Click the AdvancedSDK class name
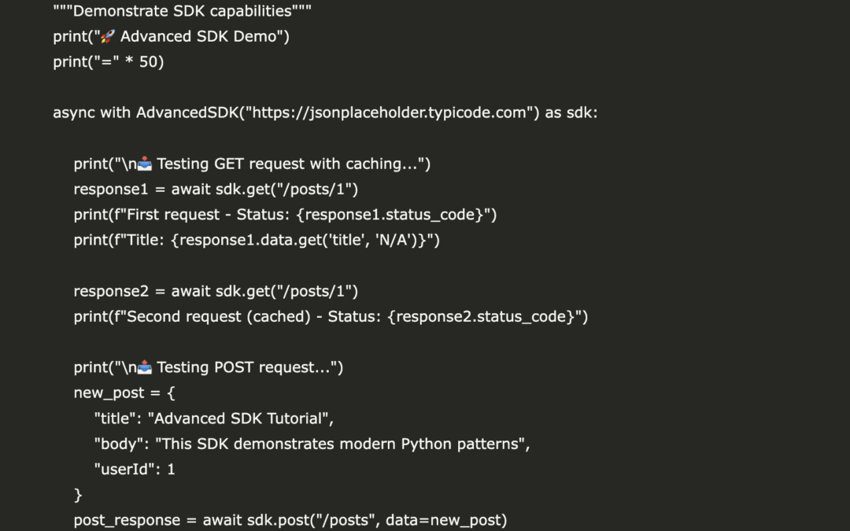 click(187, 112)
